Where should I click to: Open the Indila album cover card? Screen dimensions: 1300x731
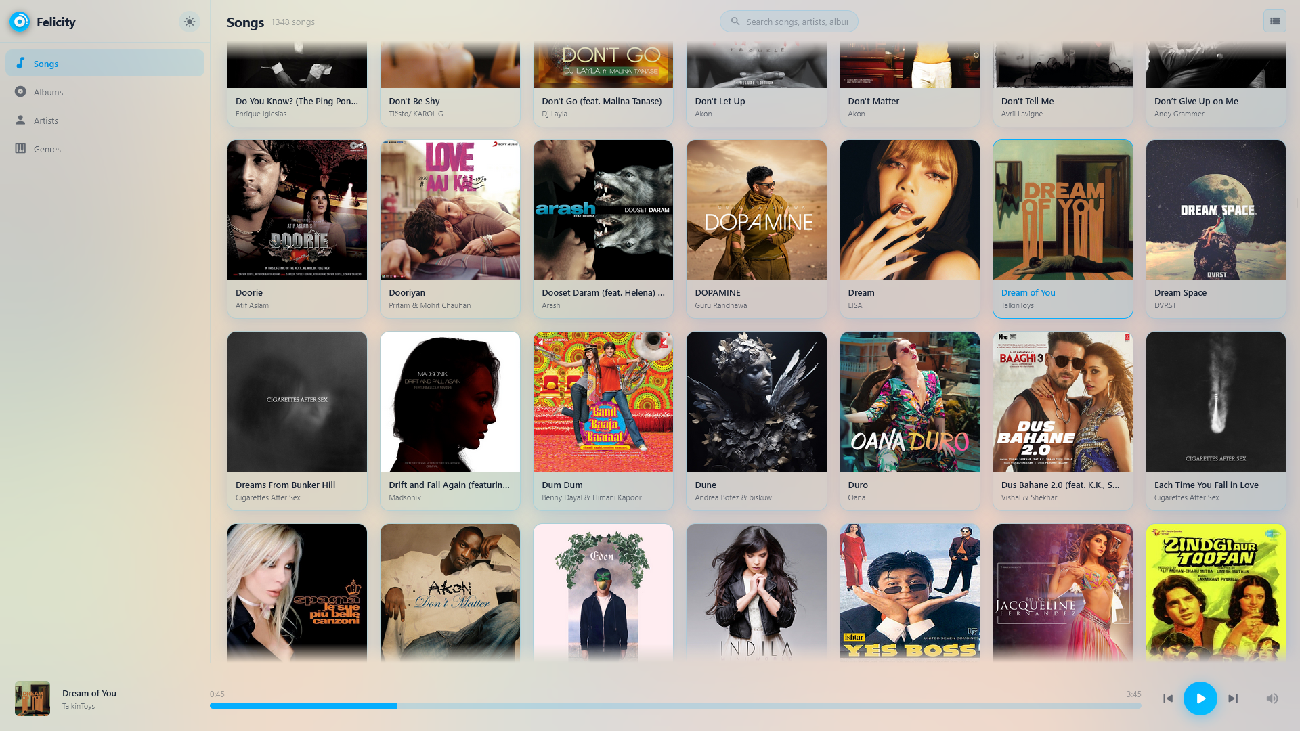(x=756, y=592)
